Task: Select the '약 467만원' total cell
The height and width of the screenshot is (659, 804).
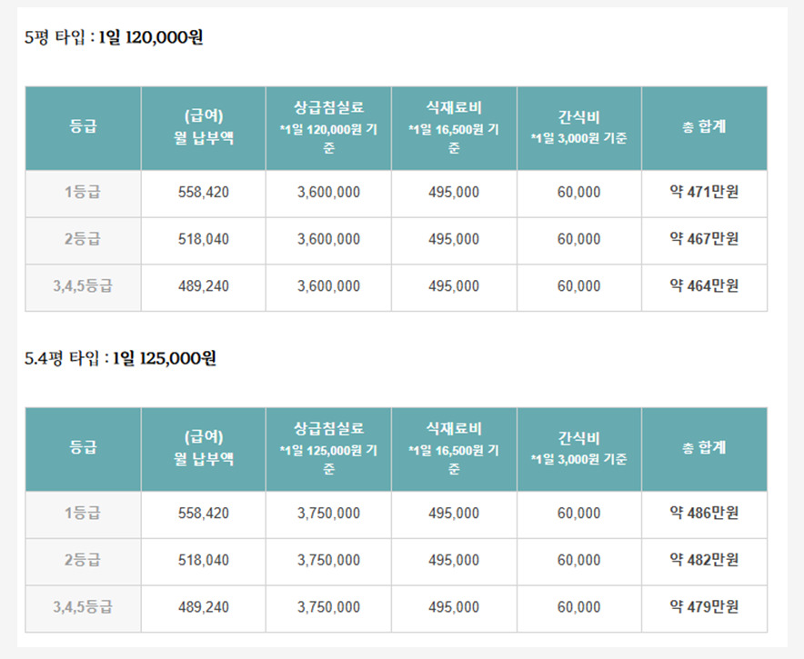Action: coord(704,239)
